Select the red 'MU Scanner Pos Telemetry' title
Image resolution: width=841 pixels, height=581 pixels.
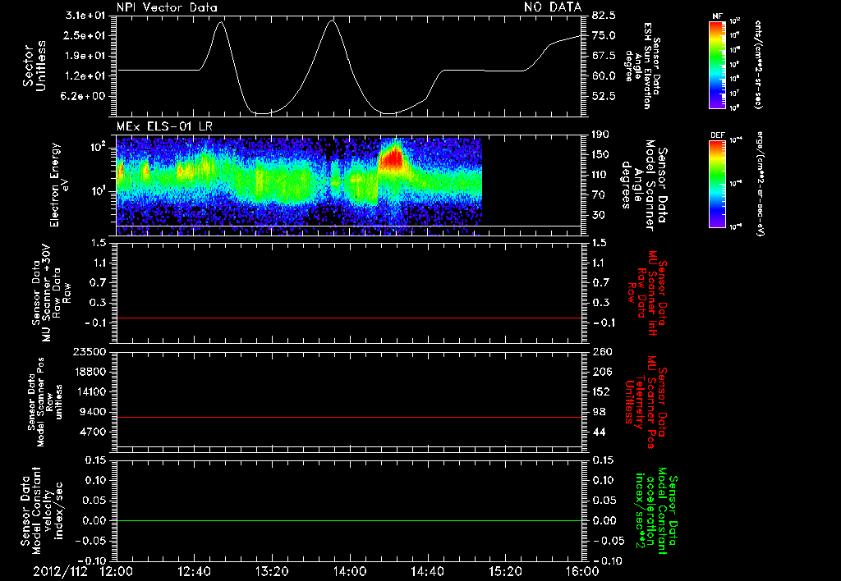point(646,402)
